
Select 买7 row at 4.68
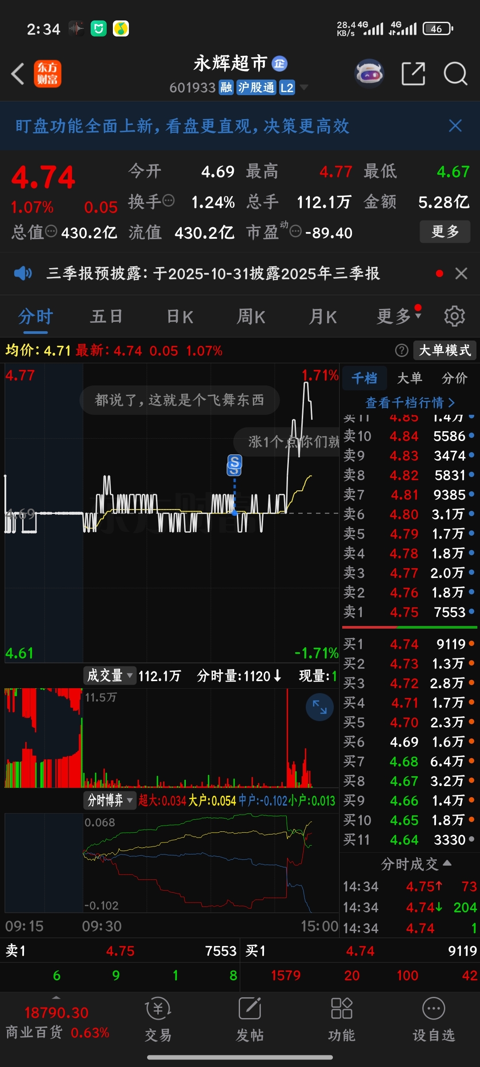click(409, 762)
